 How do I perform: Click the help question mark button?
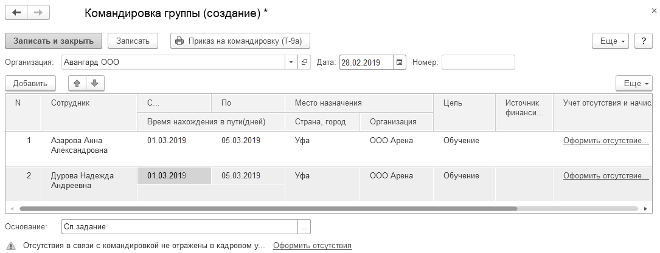pyautogui.click(x=643, y=41)
